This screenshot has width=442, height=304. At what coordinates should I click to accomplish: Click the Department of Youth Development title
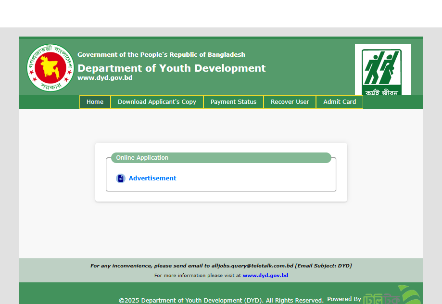pos(171,68)
